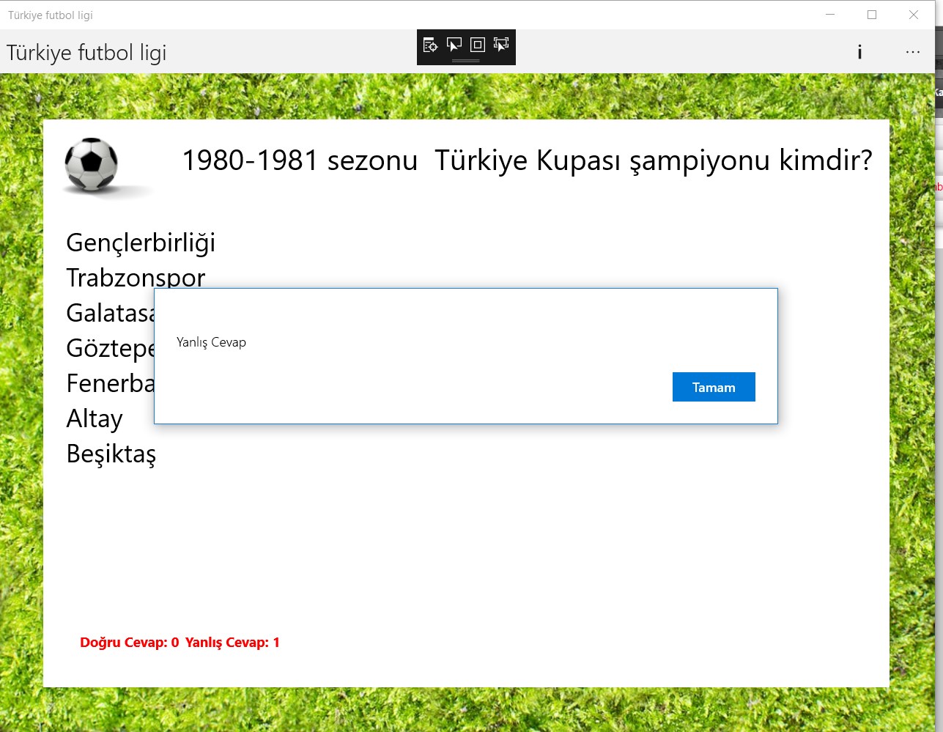Click the Yanlış Cevap dialog message
This screenshot has height=732, width=943.
coord(211,342)
